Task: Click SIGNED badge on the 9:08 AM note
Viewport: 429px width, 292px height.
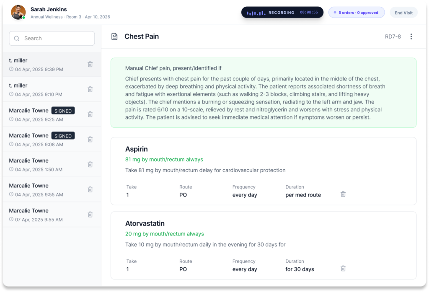Action: coord(63,136)
